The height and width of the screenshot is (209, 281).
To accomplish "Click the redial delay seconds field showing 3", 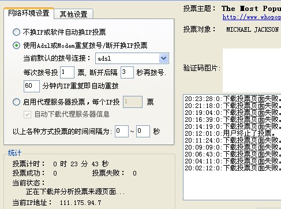I will pos(127,72).
